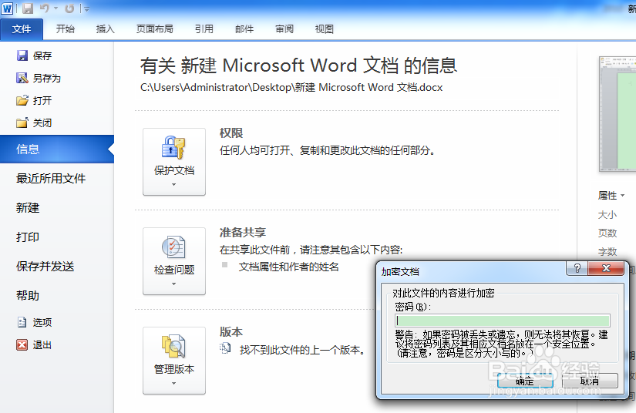Expand the 管理版本 dropdown arrow
Screen dimensions: 636x413
click(174, 383)
